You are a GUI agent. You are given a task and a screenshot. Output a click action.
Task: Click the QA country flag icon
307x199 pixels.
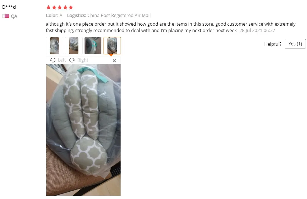(x=6, y=16)
